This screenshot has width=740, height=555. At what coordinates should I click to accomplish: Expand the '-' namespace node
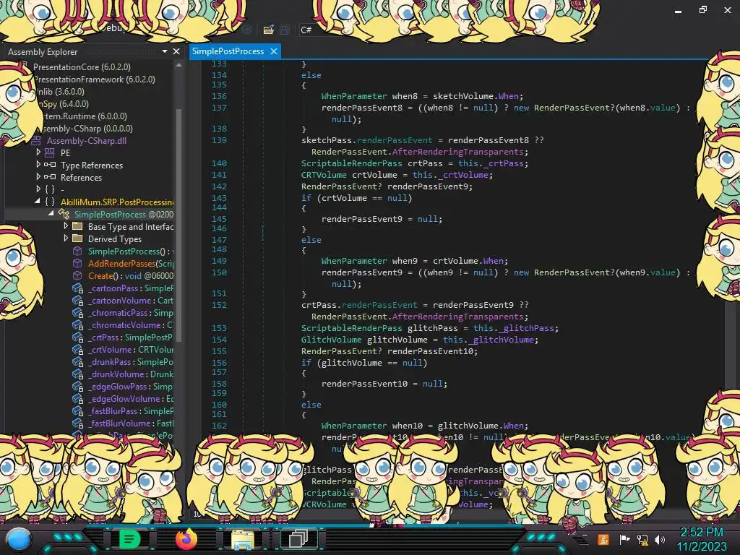tap(39, 189)
